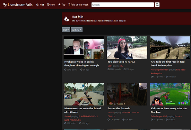Click points icon next to 720 points
Image resolution: width=191 pixels, height=130 pixels.
click(108, 120)
